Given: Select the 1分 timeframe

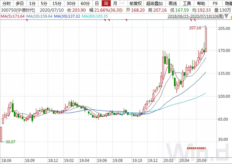Looking at the screenshot, I should coord(32,3).
